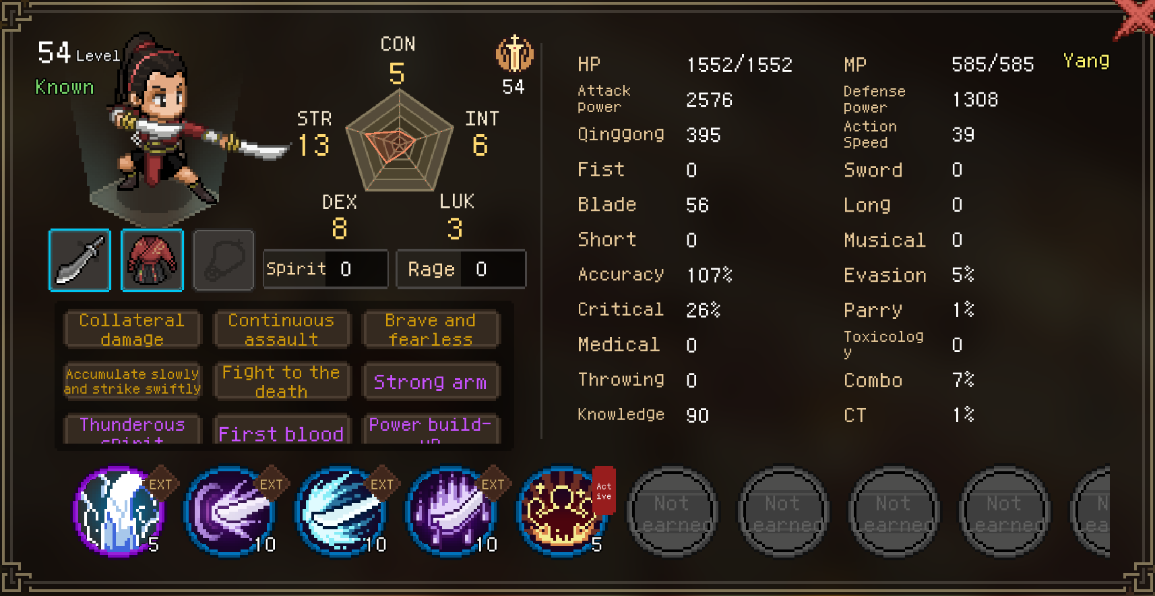Open the Collateral damage trait
Image resolution: width=1155 pixels, height=596 pixels.
pos(132,329)
